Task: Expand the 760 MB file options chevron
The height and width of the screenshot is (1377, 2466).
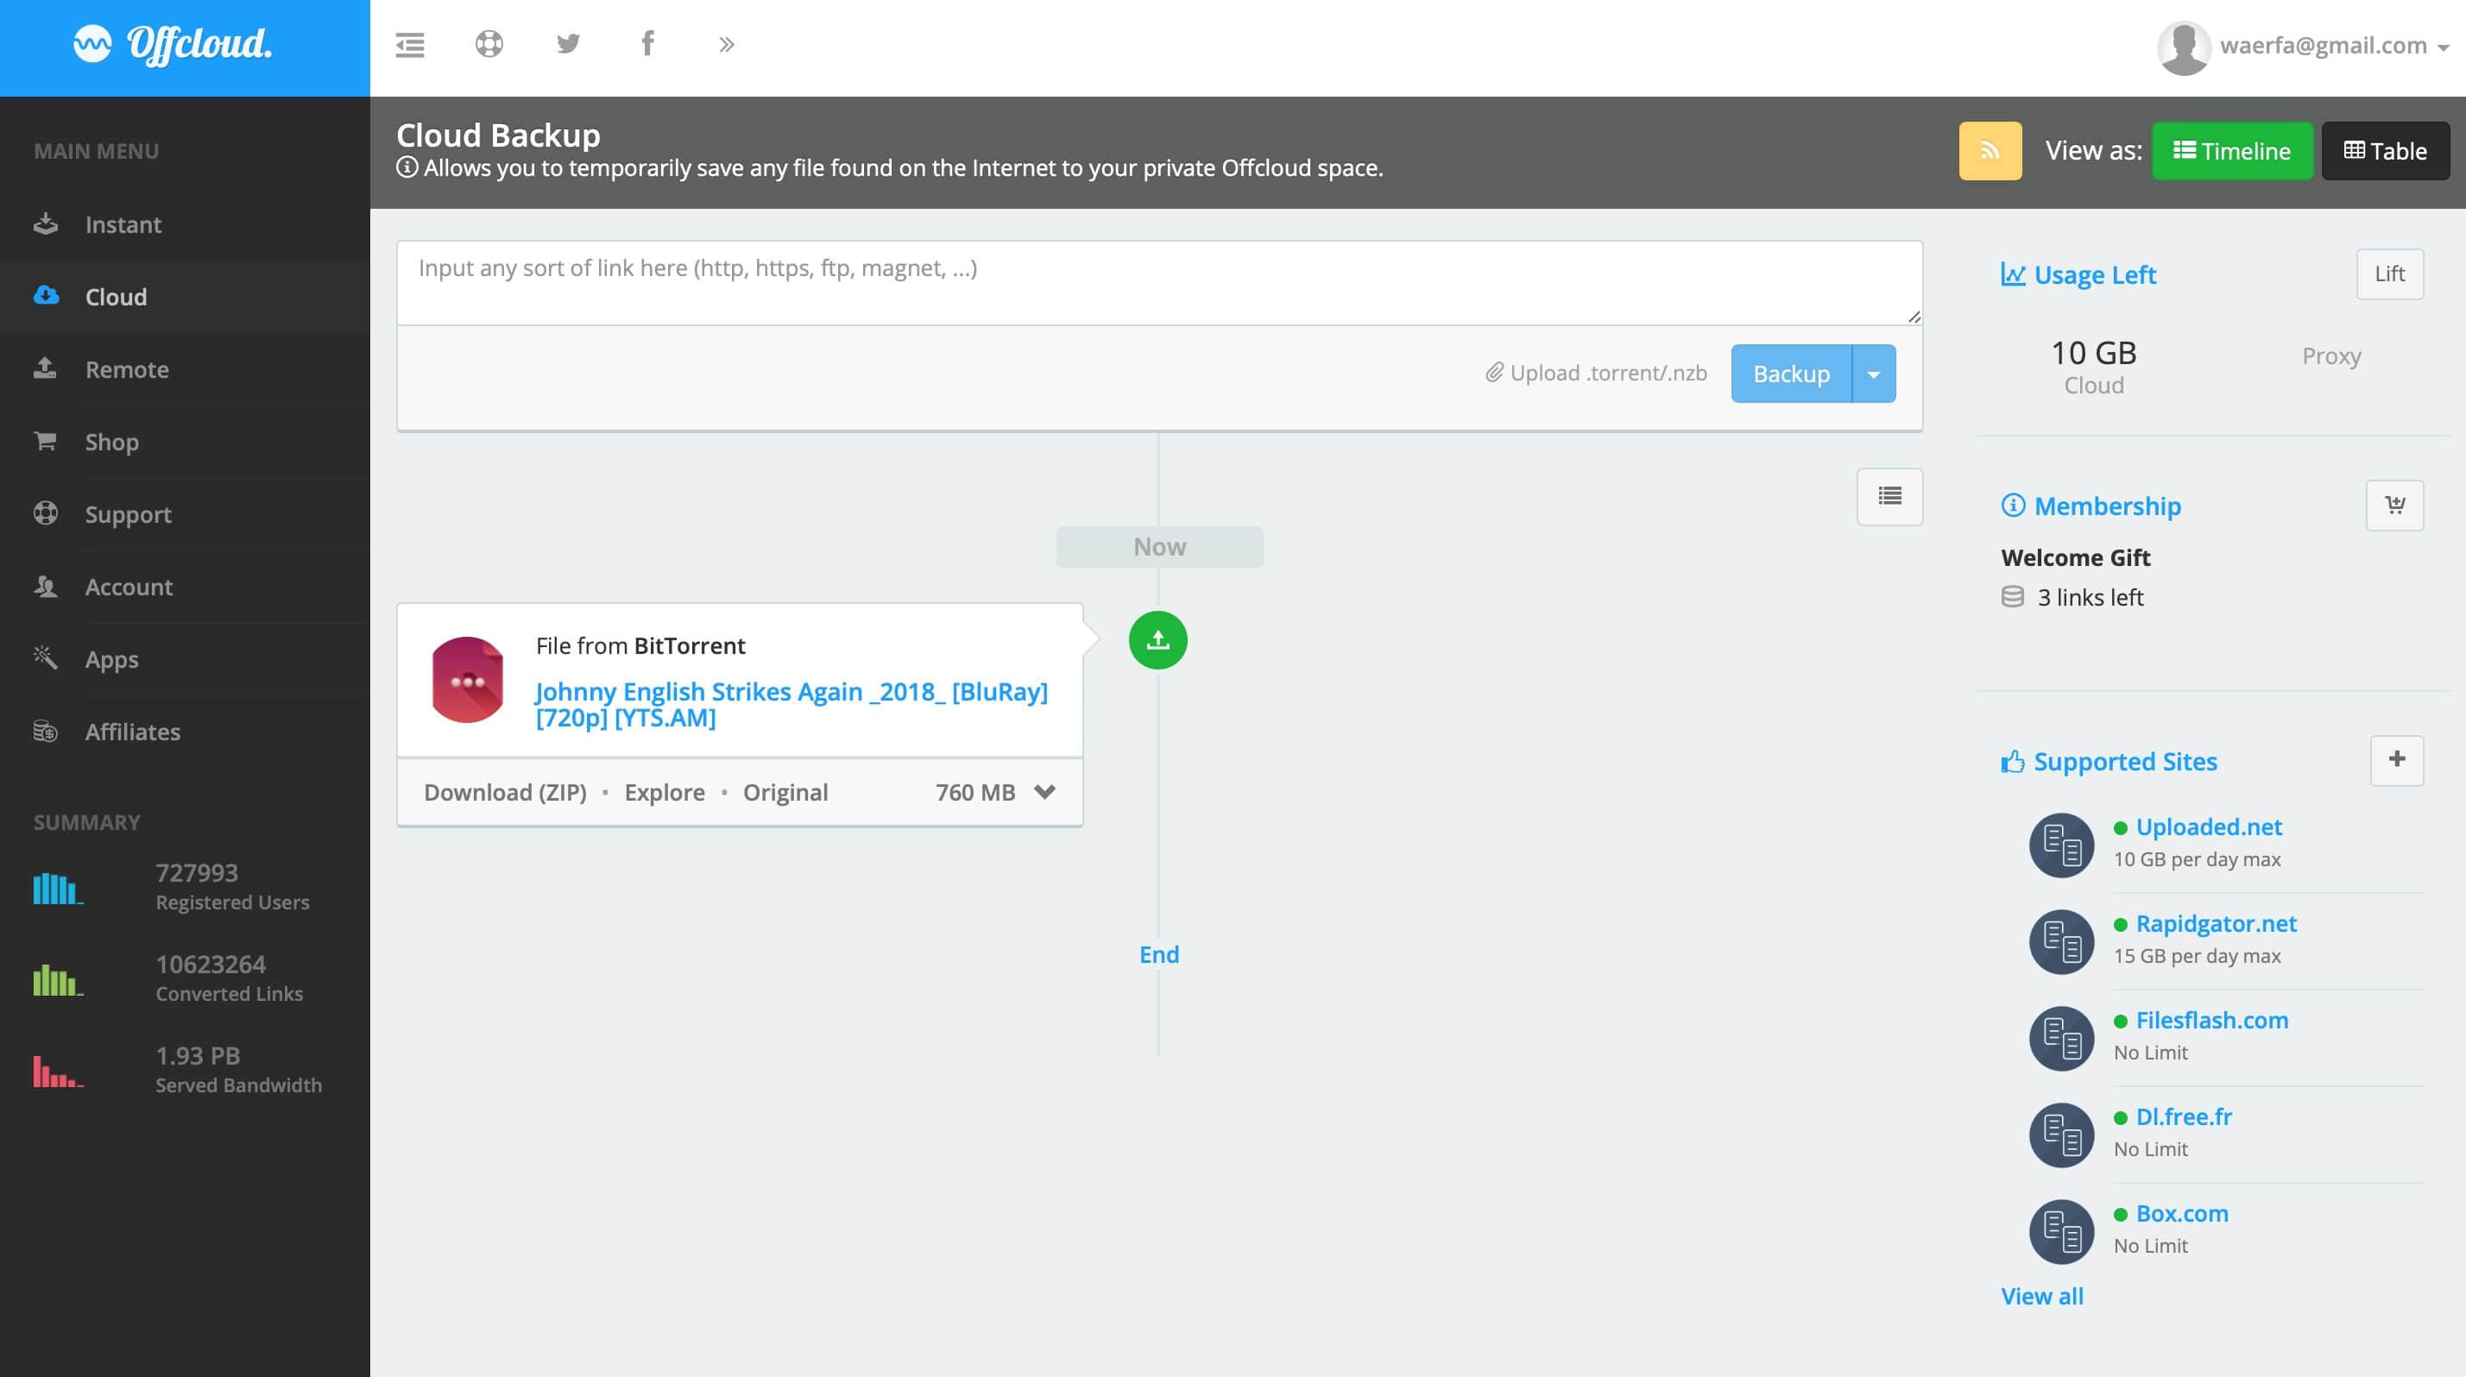Action: [x=1044, y=791]
